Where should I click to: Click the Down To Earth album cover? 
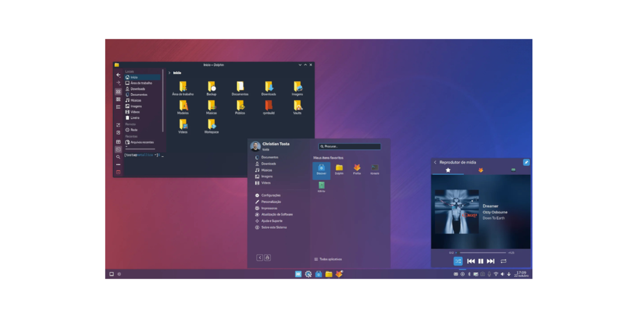[x=457, y=212]
